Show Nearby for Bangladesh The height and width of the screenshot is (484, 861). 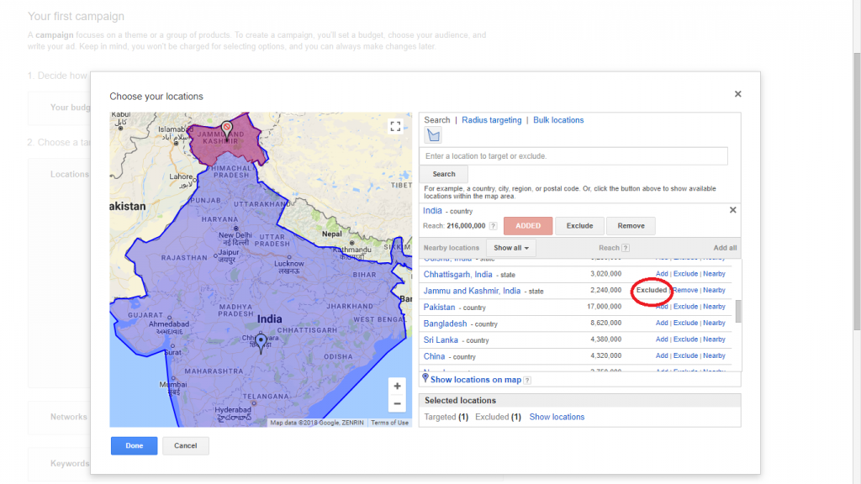click(x=714, y=324)
